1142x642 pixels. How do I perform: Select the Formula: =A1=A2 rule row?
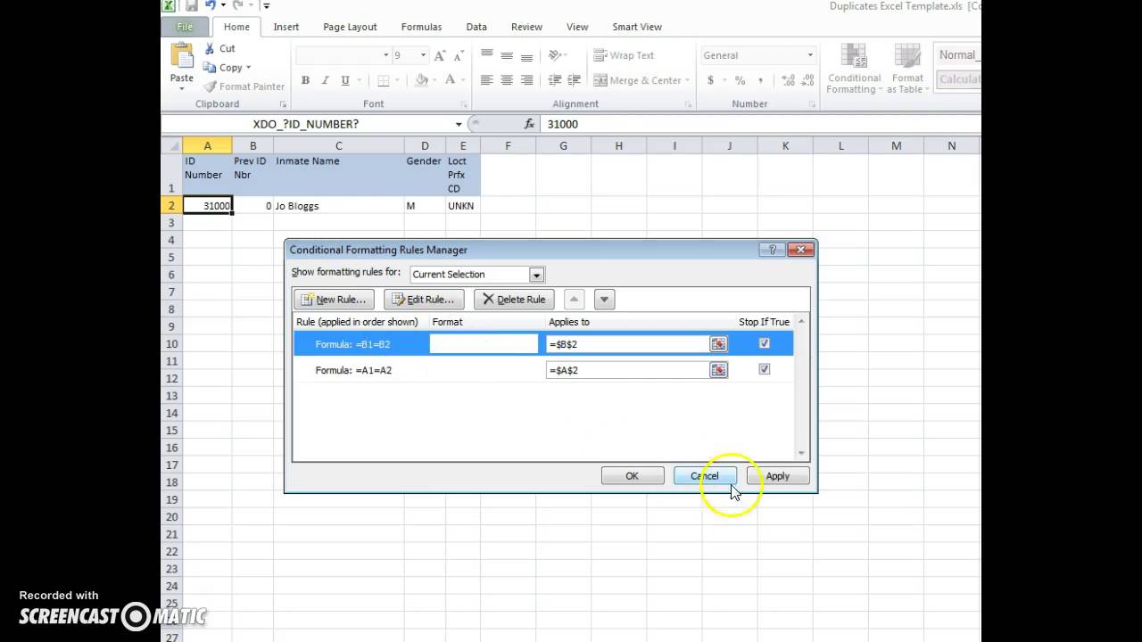[x=543, y=370]
